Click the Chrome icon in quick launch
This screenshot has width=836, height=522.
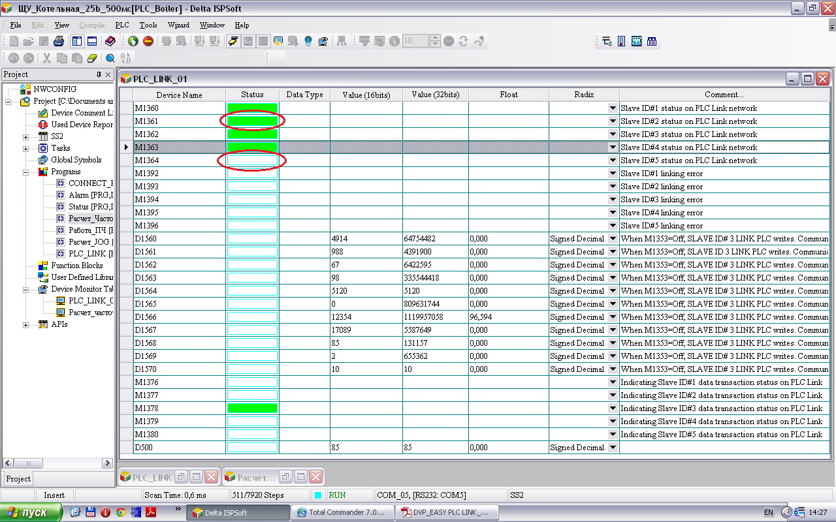coord(120,512)
